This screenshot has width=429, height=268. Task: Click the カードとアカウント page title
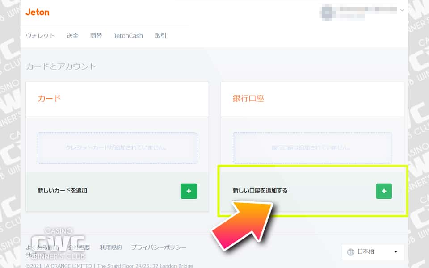click(x=61, y=67)
